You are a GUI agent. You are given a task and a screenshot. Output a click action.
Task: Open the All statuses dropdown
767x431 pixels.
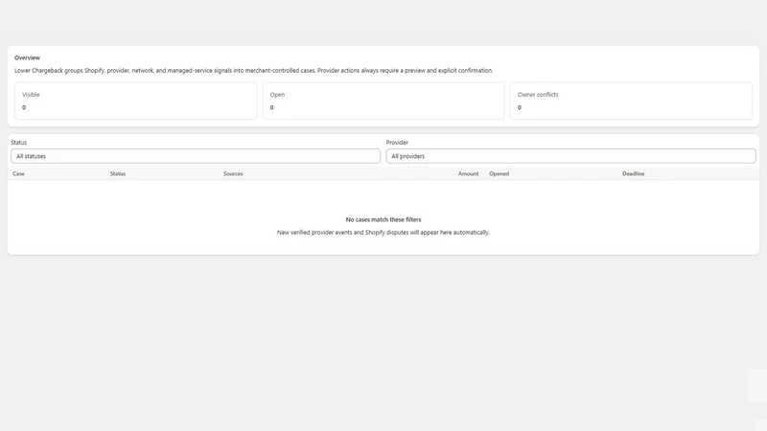pos(196,156)
